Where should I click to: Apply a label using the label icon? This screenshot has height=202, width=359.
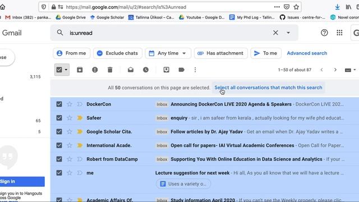pos(181,70)
